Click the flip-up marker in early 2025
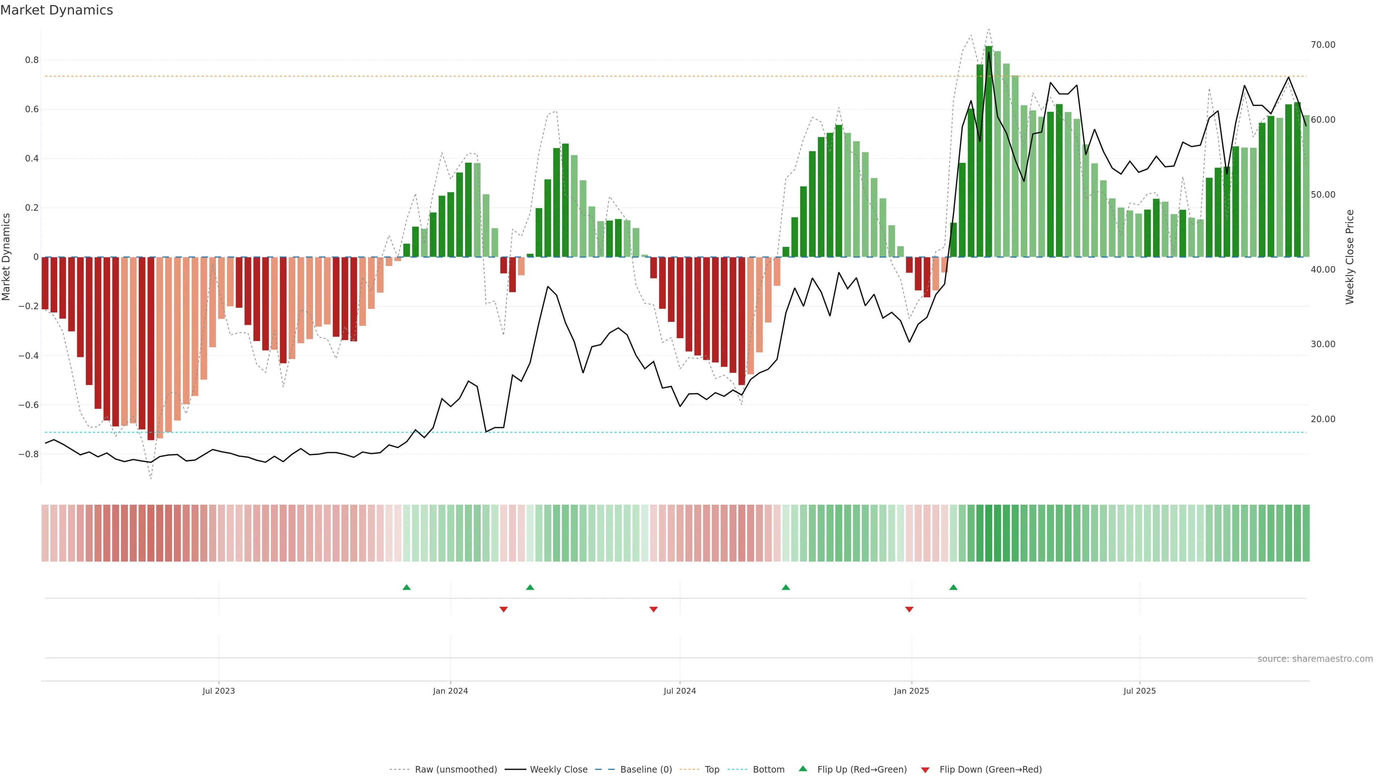 (x=953, y=587)
